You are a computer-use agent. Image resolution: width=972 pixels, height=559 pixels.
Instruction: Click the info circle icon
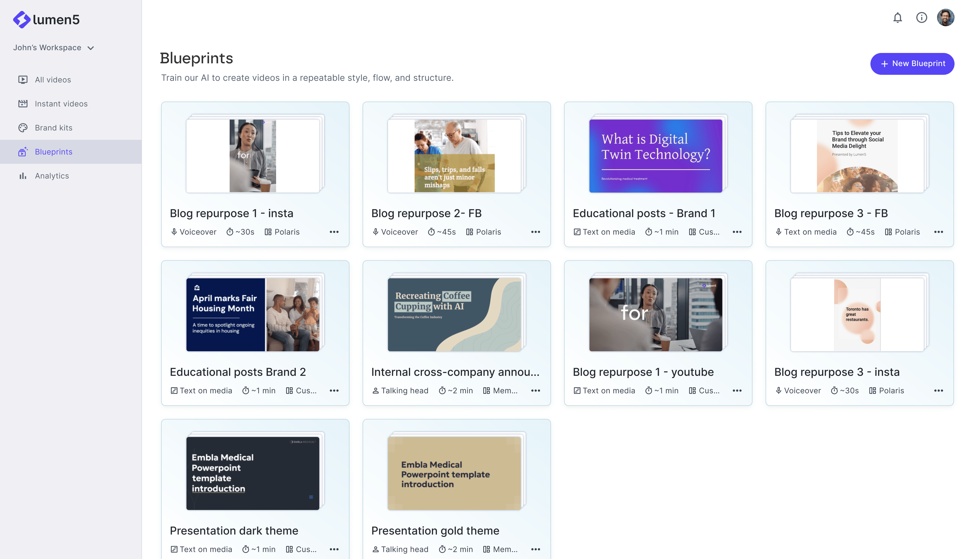click(x=921, y=18)
